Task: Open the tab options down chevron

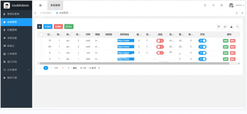Action: [x=242, y=13]
